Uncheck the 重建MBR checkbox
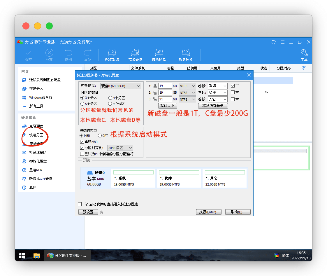This screenshot has width=327, height=276. [82, 142]
